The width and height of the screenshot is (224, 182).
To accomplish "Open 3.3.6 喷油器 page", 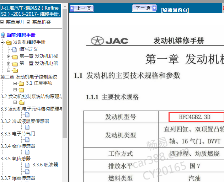I will pyautogui.click(x=45, y=165).
